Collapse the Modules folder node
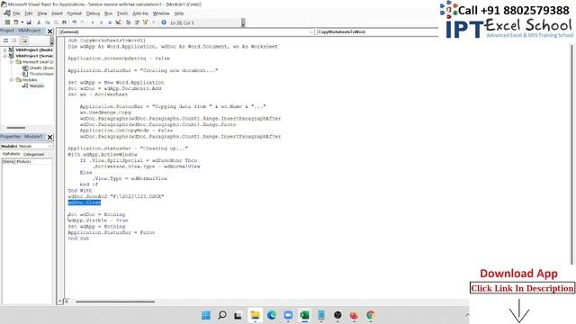Viewport: 576px width, 324px height. (12, 80)
